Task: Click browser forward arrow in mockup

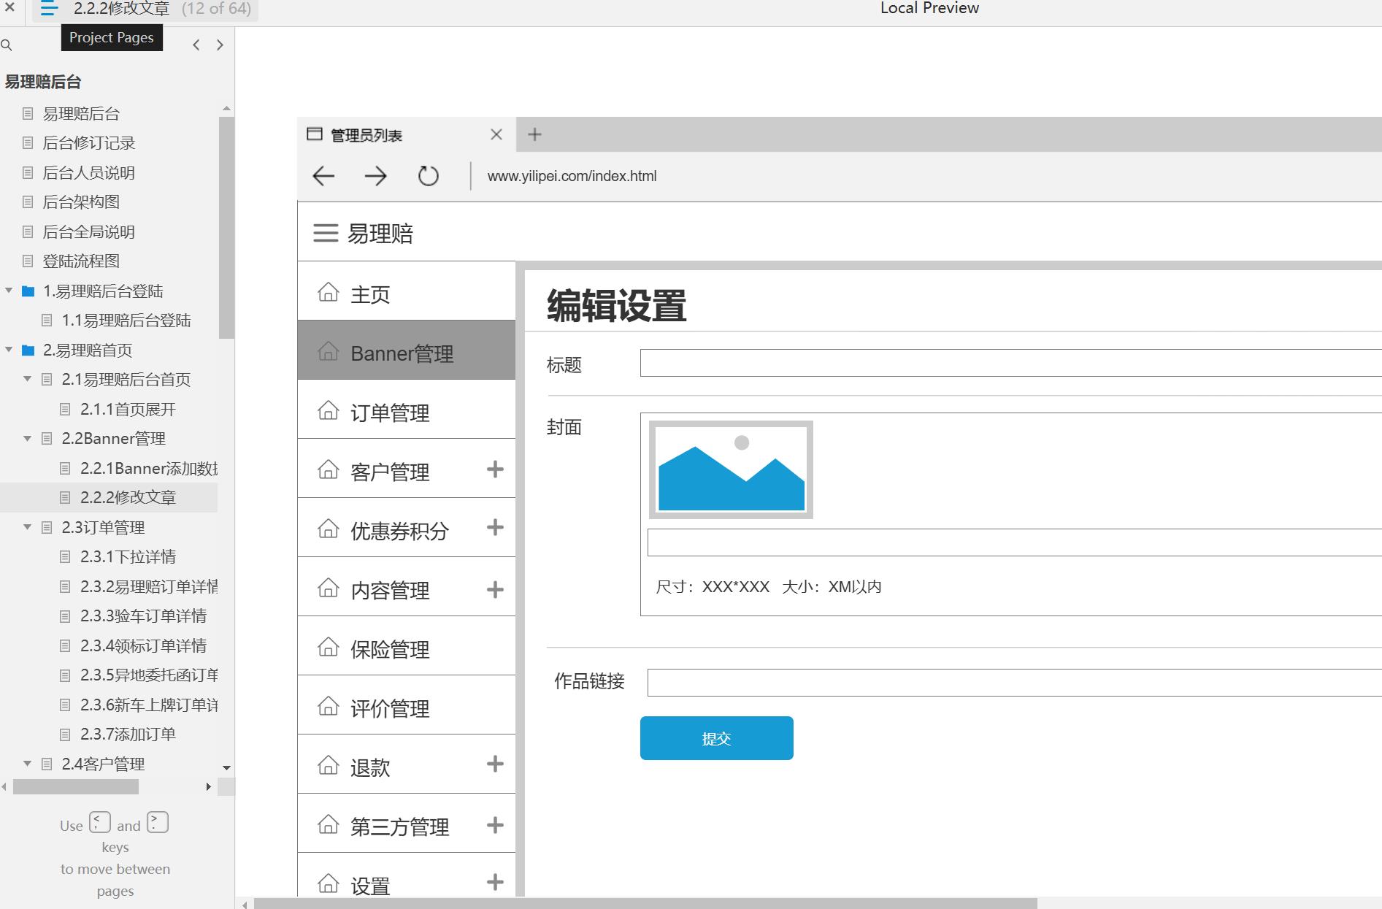Action: pos(375,176)
